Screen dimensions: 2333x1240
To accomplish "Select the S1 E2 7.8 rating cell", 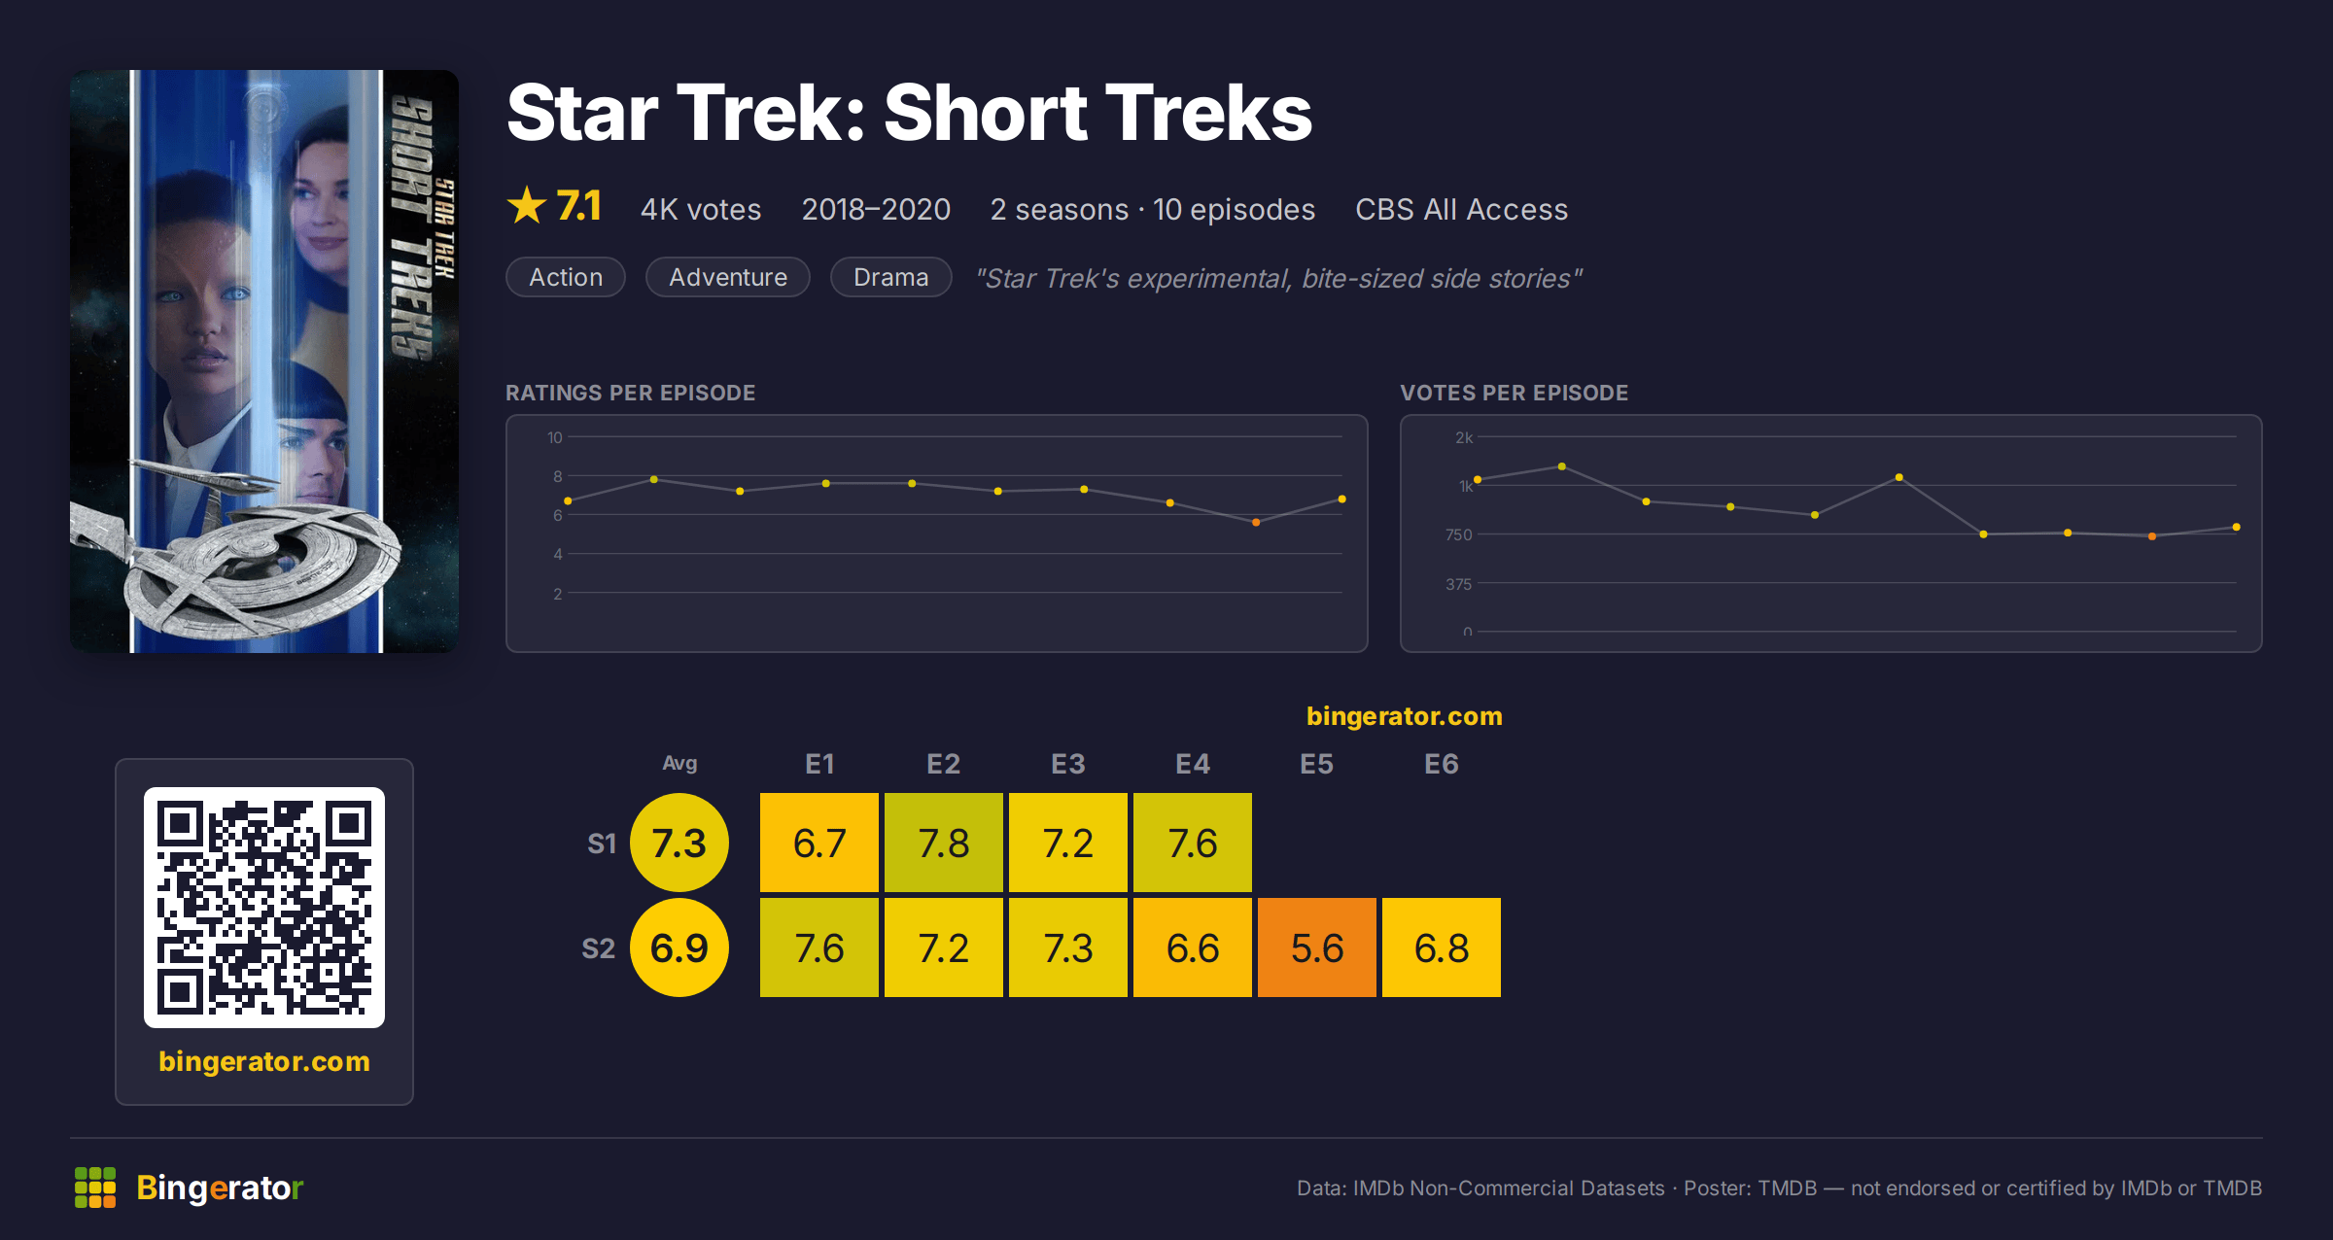I will [944, 843].
